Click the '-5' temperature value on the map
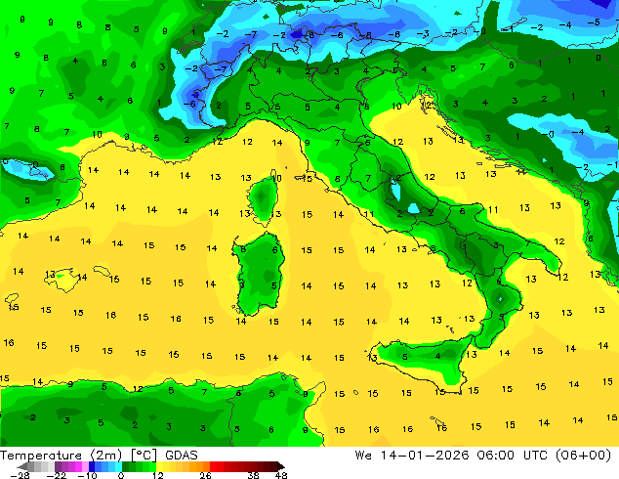619x479 pixels. [x=594, y=22]
